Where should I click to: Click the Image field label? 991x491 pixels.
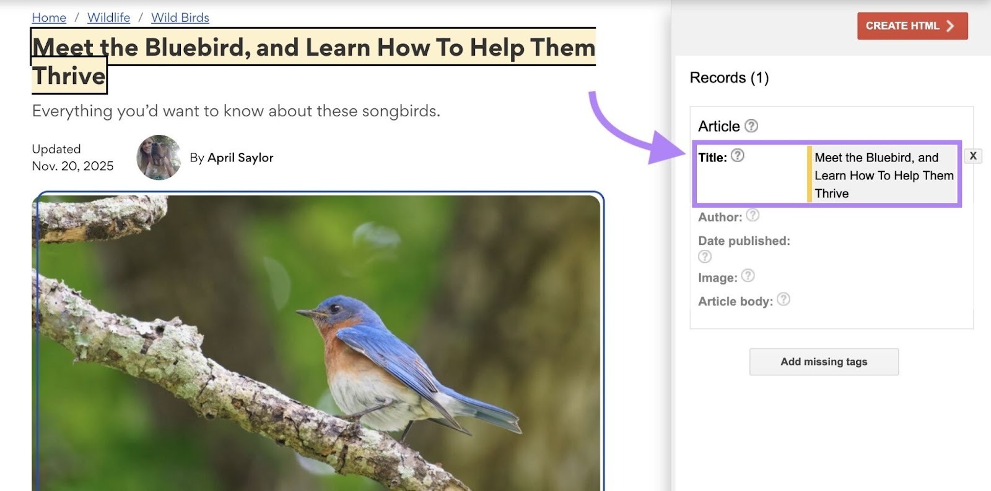[x=718, y=278]
